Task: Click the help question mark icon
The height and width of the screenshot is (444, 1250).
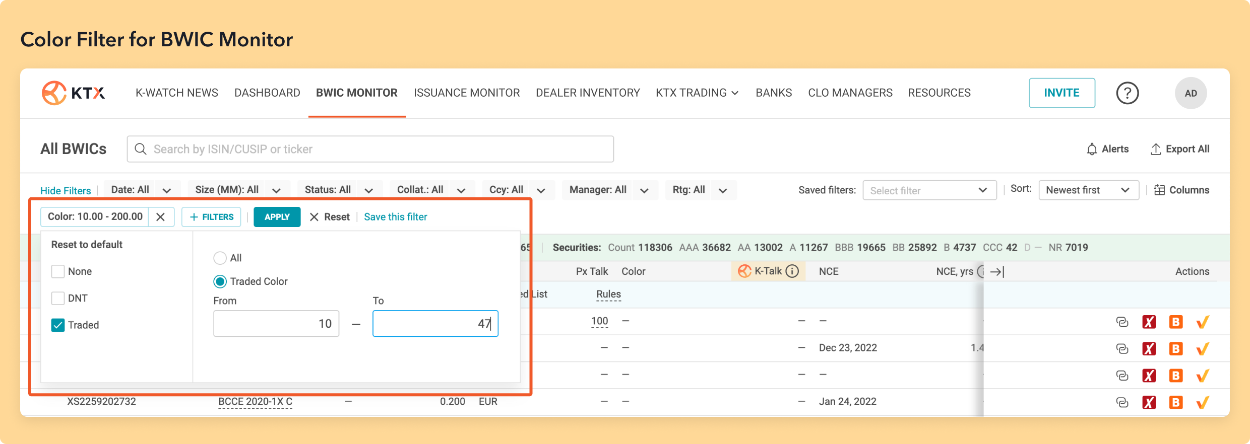Action: click(1127, 93)
